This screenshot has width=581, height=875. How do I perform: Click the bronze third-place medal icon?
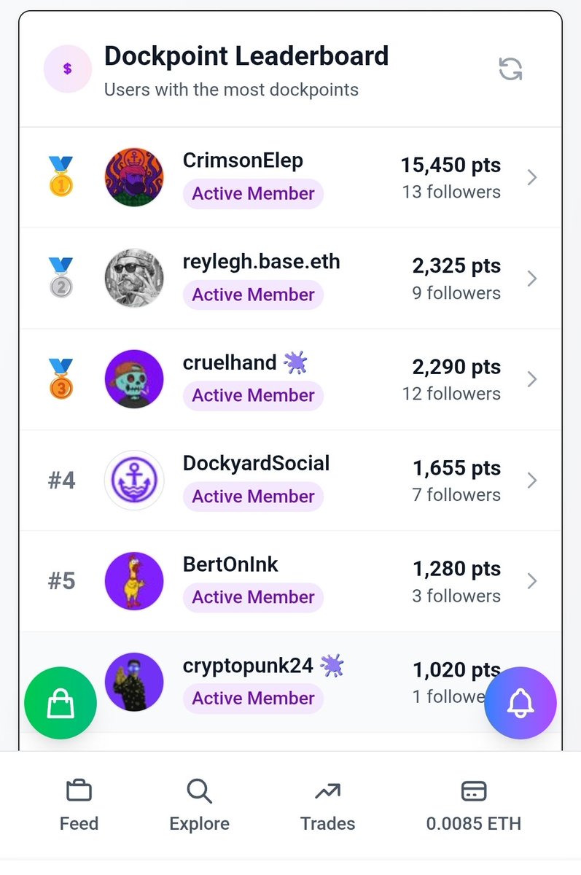[61, 378]
